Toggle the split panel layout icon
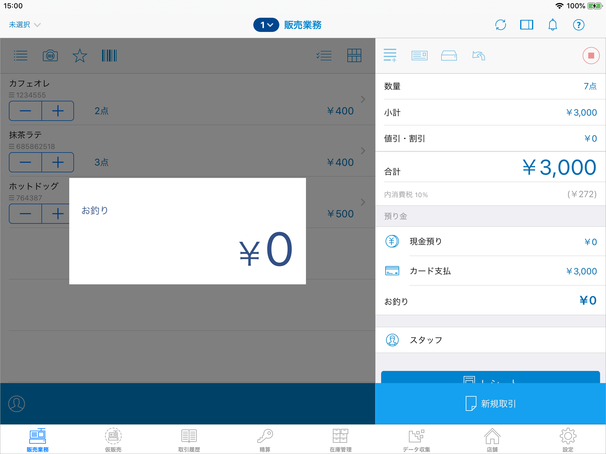606x454 pixels. (x=526, y=25)
